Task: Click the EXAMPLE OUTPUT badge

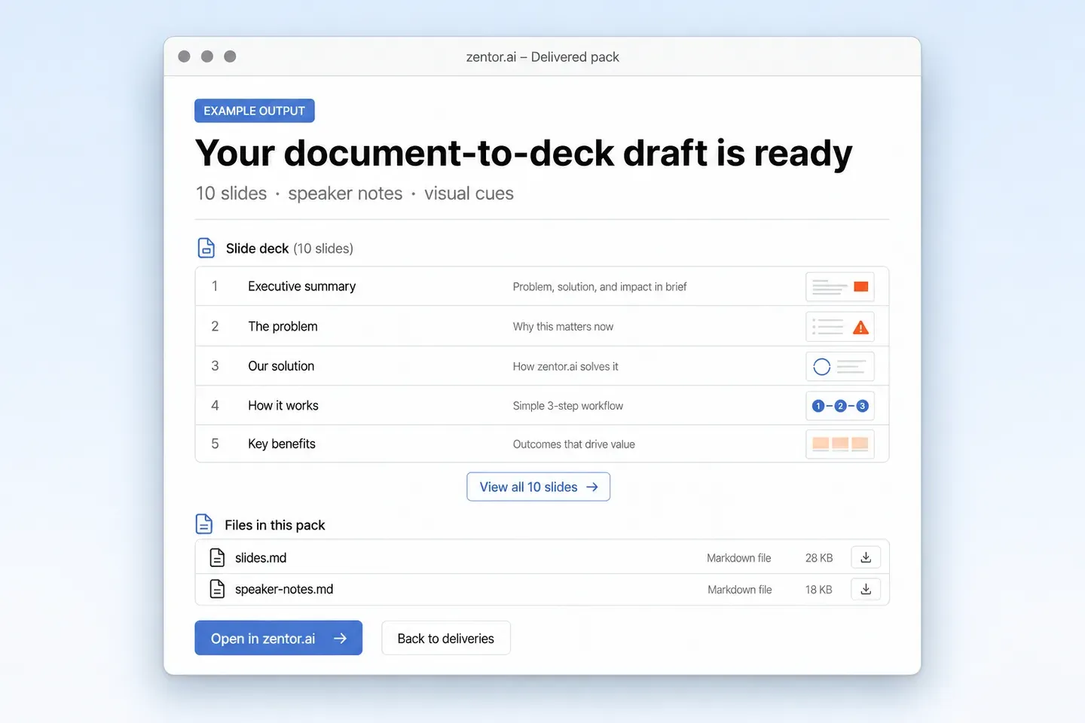Action: 255,111
